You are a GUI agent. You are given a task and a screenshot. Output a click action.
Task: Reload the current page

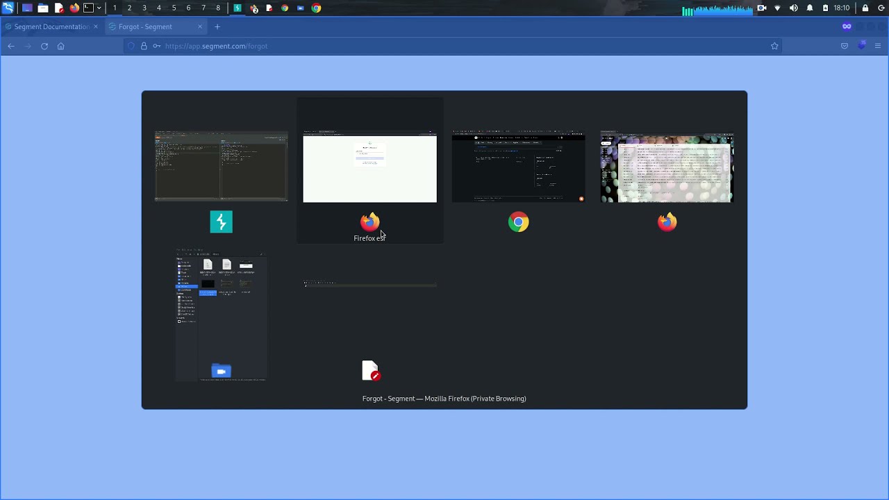[x=44, y=46]
